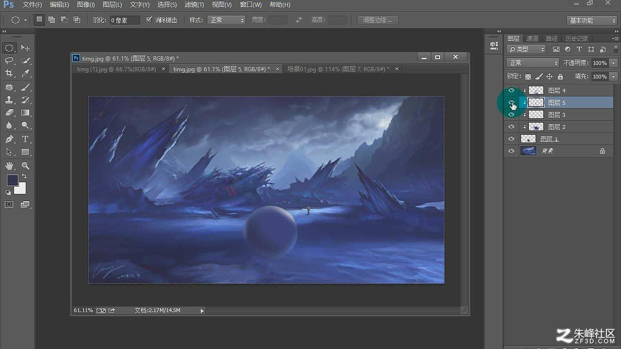Select the Eraser tool
Viewport: 621px width, 349px height.
tap(9, 112)
